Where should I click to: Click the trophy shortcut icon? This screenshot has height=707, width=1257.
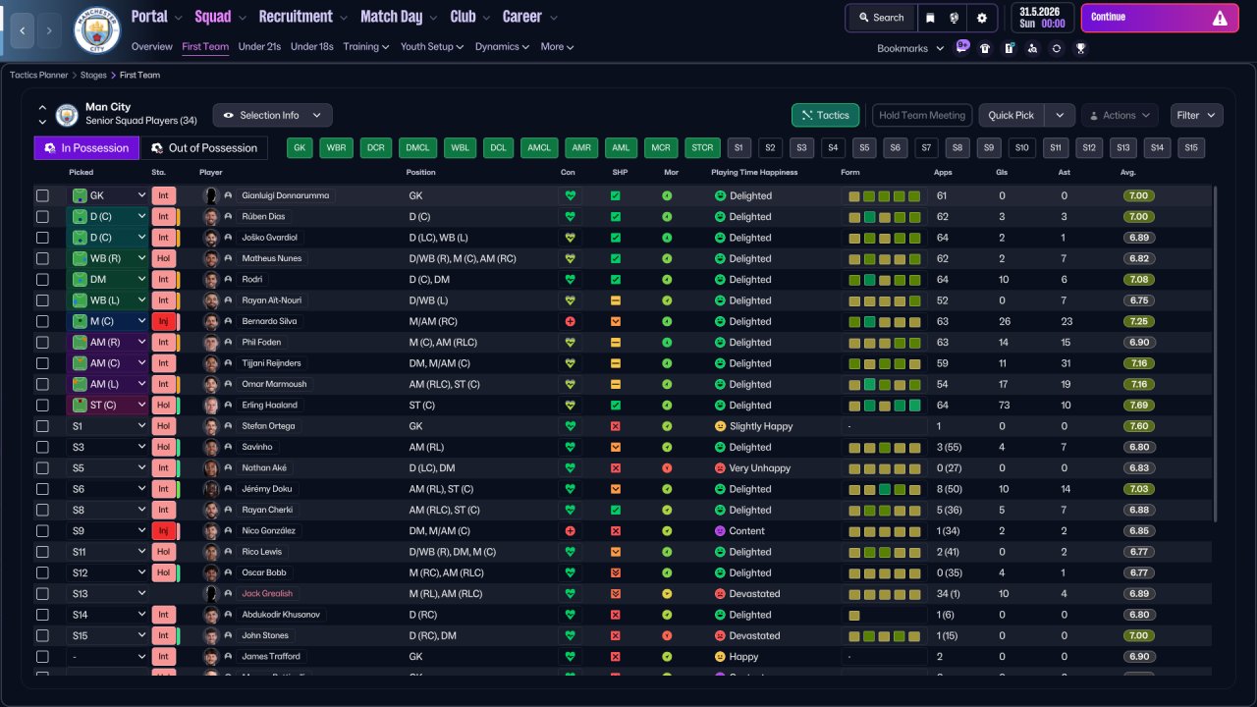pyautogui.click(x=1080, y=48)
